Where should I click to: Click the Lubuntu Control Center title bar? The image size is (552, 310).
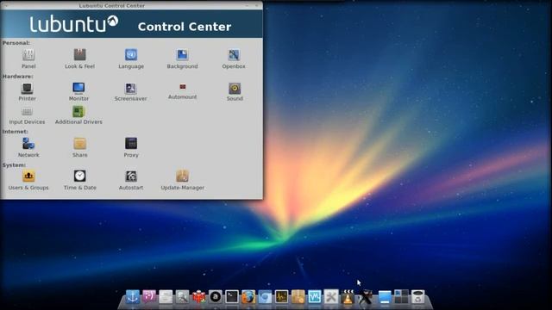(x=131, y=6)
